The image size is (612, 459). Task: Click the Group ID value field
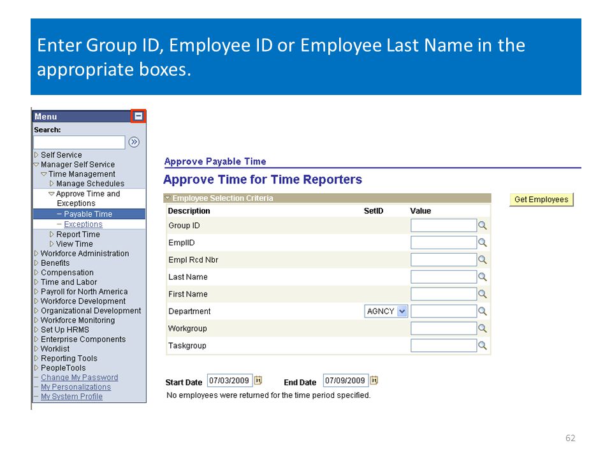(444, 225)
